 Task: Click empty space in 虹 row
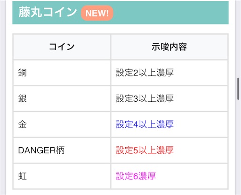(x=192, y=176)
